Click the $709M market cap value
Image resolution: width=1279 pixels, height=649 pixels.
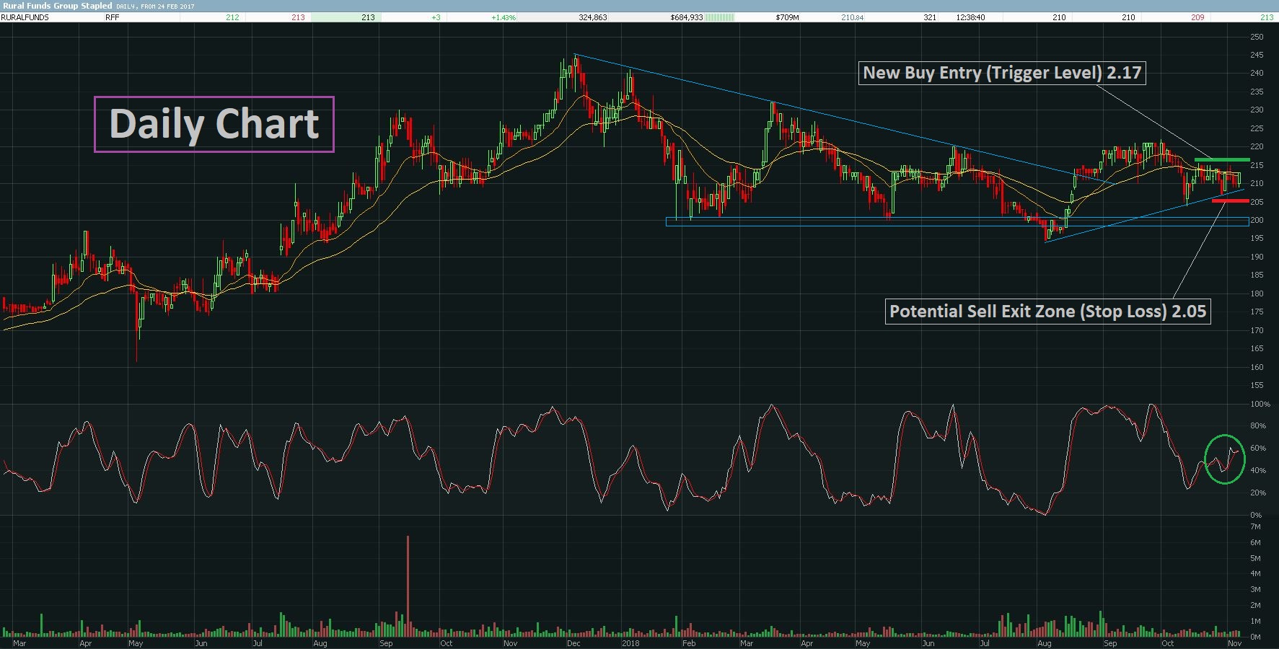point(787,17)
